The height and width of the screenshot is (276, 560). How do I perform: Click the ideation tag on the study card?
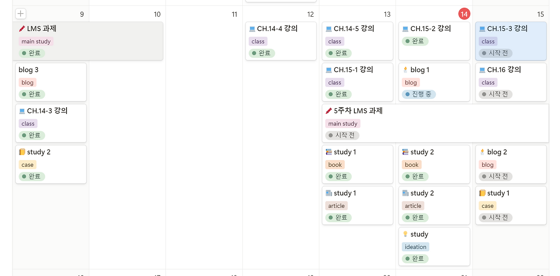(x=415, y=247)
